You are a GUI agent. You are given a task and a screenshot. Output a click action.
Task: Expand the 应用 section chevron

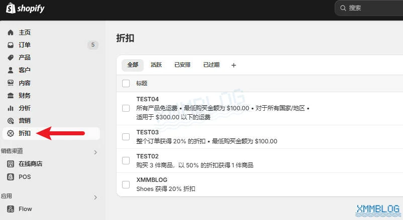click(95, 197)
